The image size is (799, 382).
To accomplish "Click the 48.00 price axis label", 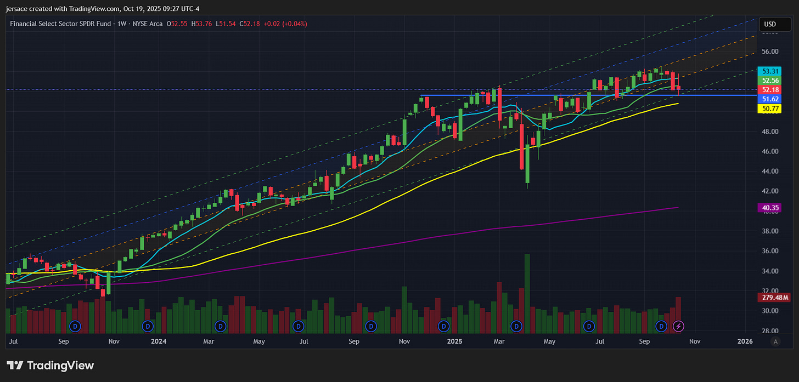I will tap(770, 132).
